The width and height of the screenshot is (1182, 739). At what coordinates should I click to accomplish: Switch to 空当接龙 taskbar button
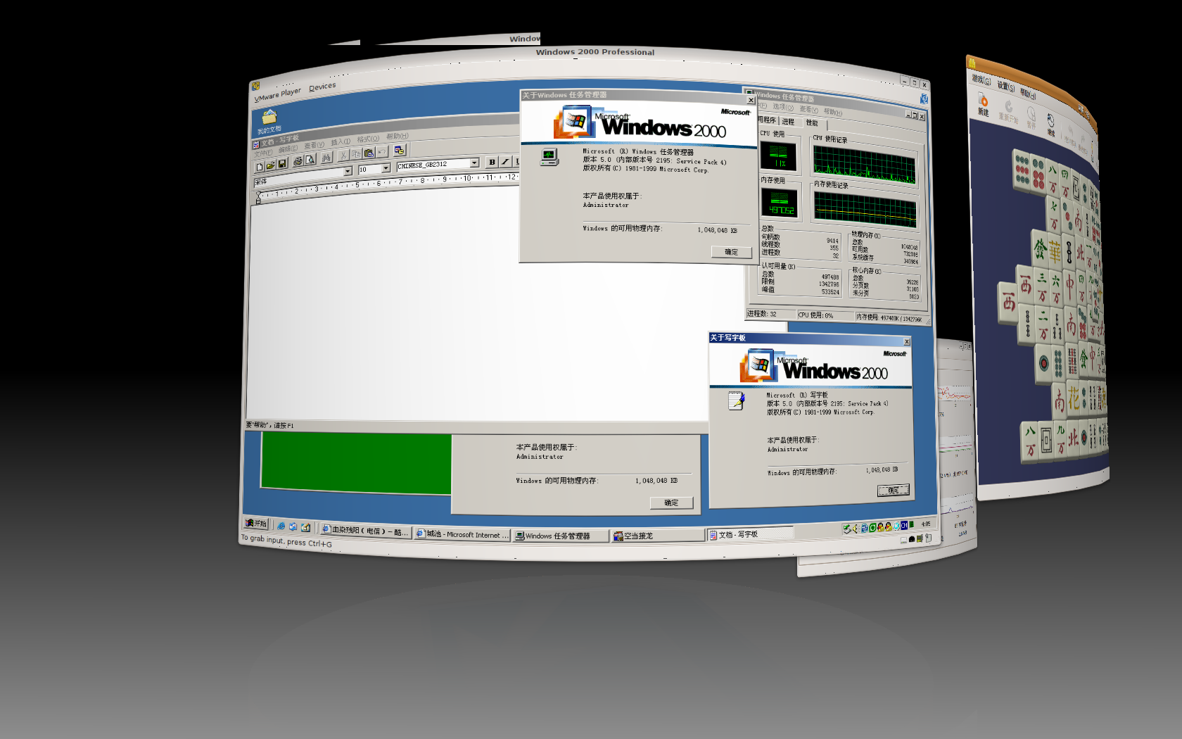click(x=658, y=536)
